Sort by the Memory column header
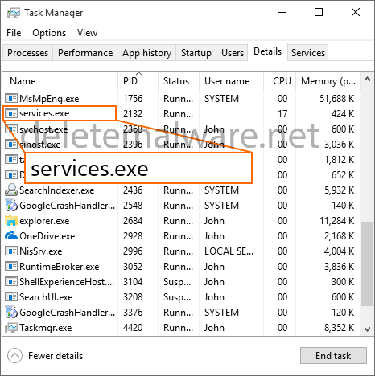Viewport: 375px width, 376px height. point(328,81)
